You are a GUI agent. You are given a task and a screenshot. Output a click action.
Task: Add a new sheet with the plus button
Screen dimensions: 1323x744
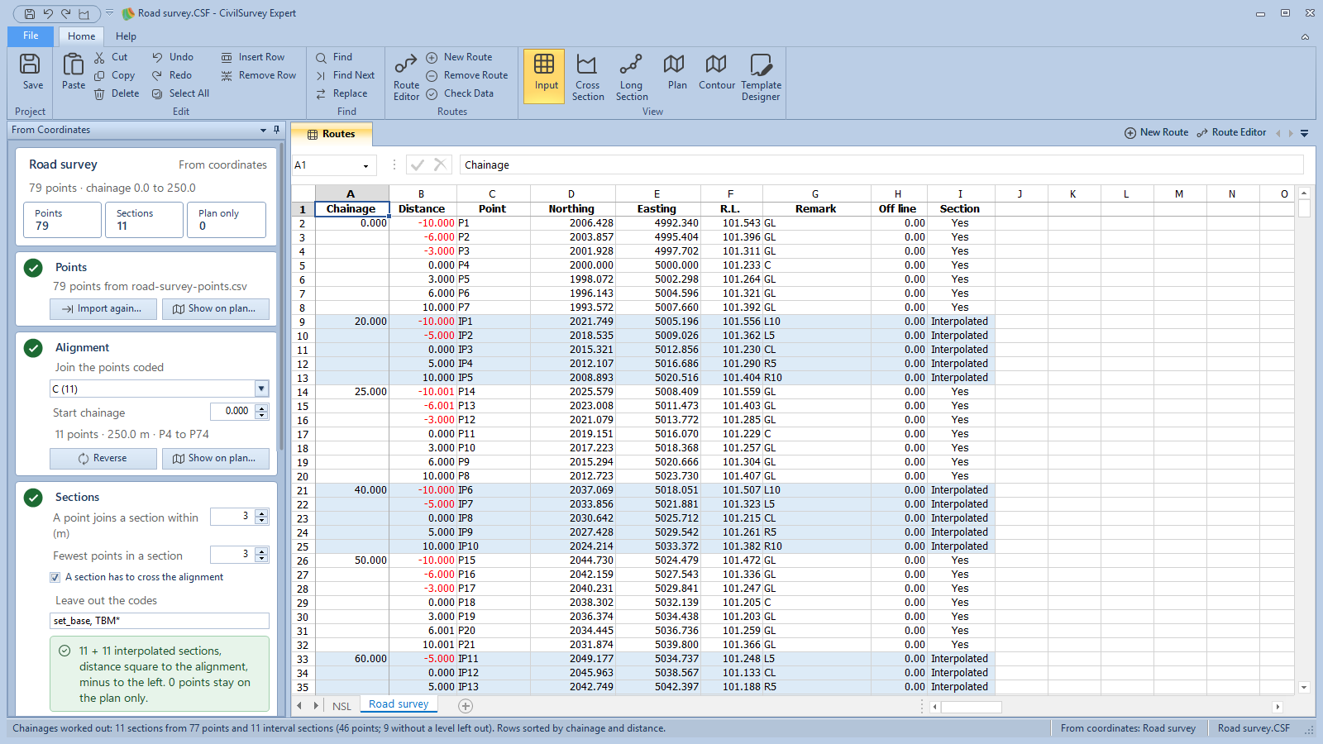pos(466,706)
